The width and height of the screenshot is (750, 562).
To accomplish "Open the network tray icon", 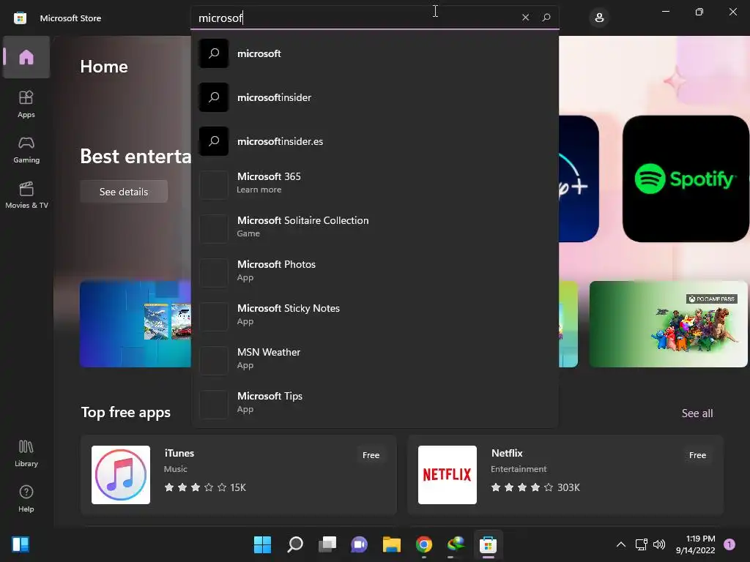I will (x=642, y=544).
